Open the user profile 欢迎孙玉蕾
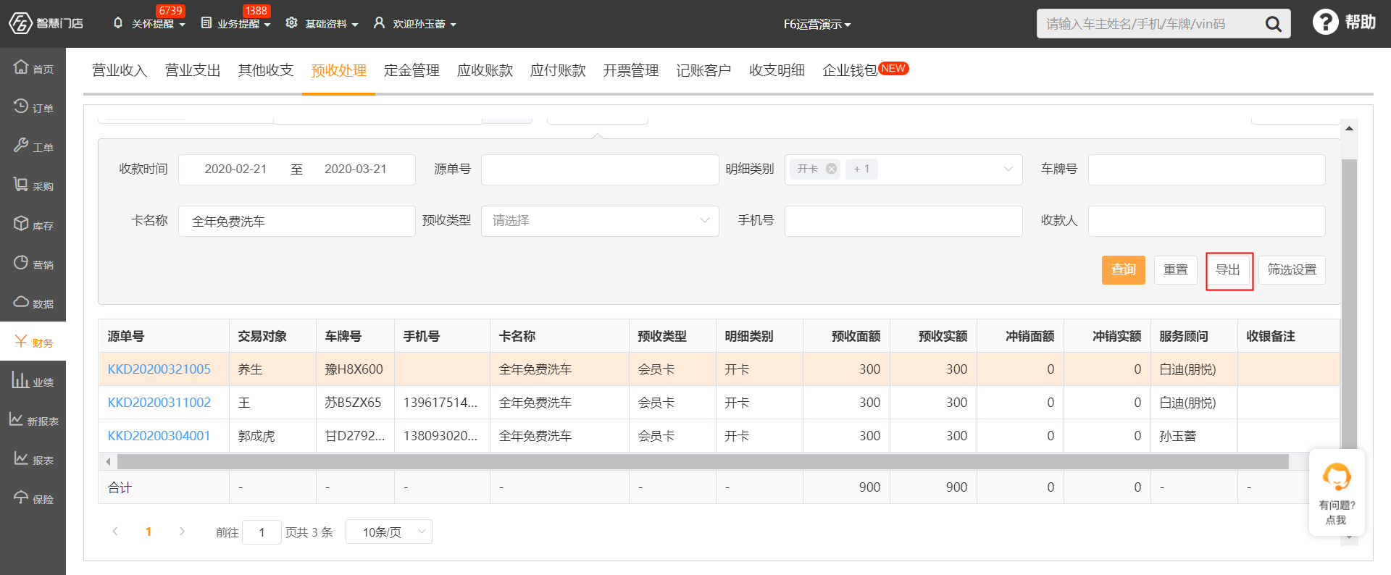 click(415, 23)
